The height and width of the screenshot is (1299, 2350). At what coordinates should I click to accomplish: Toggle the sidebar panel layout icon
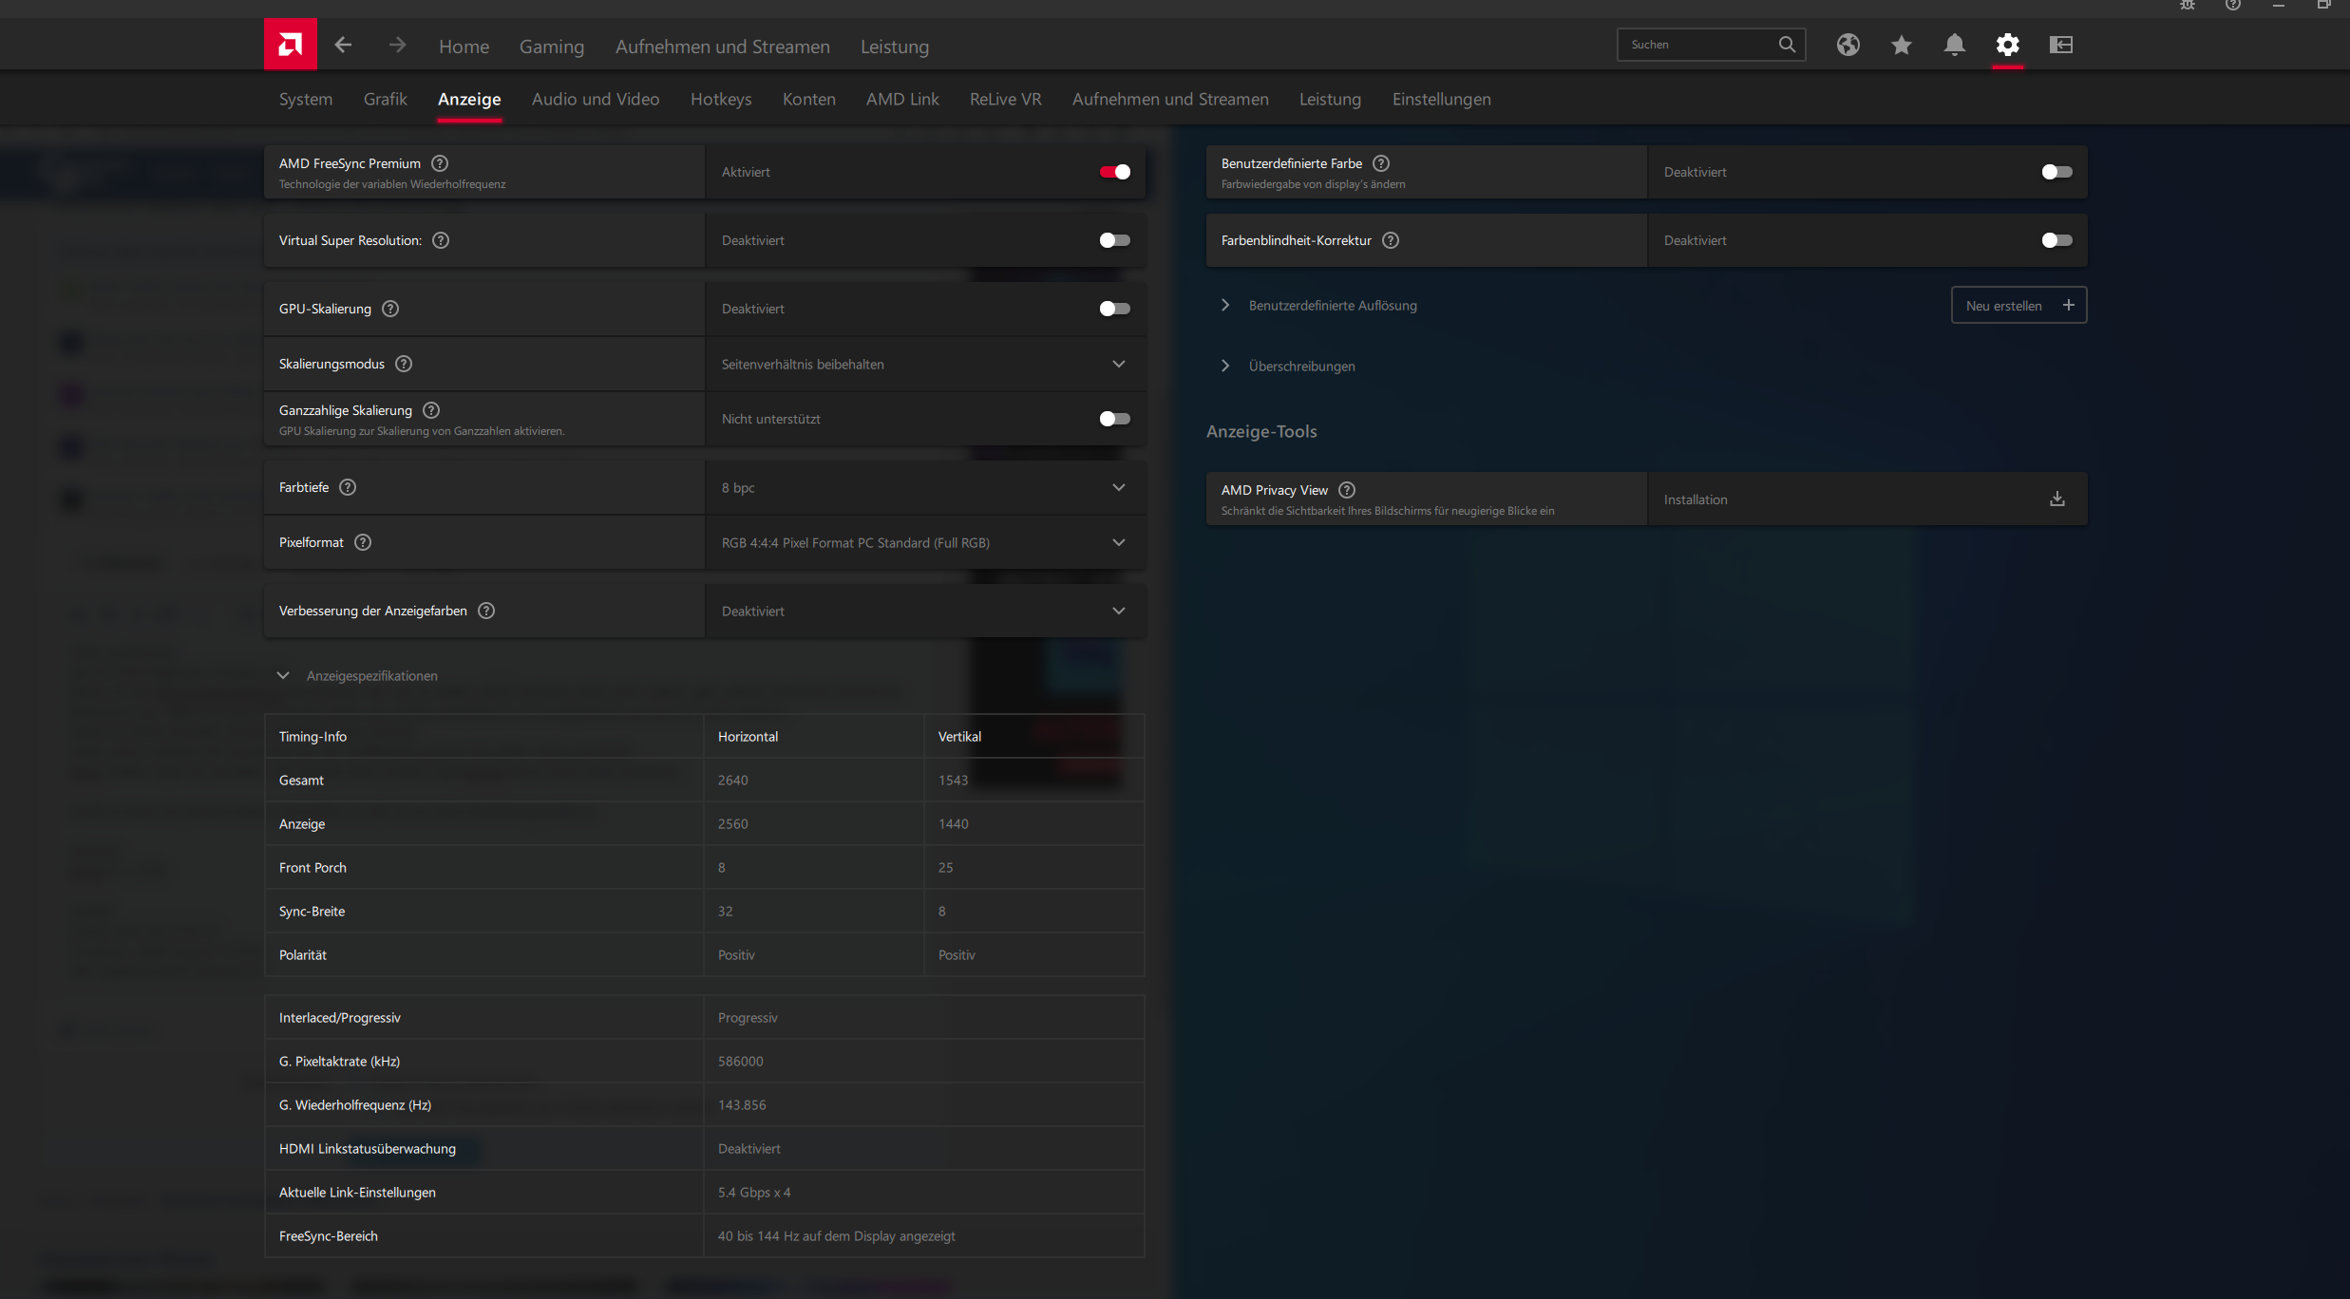coord(2060,45)
